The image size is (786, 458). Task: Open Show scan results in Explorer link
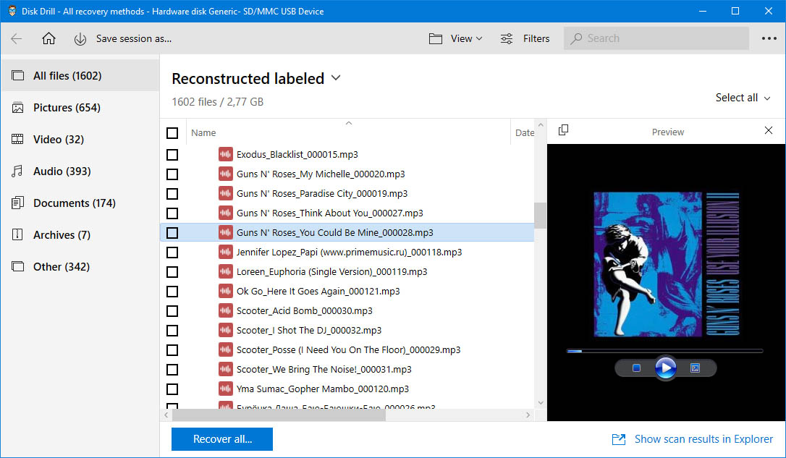[x=703, y=439]
